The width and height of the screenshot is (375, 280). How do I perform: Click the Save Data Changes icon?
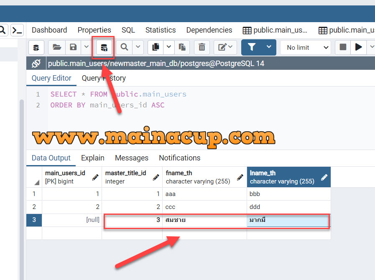[x=104, y=47]
